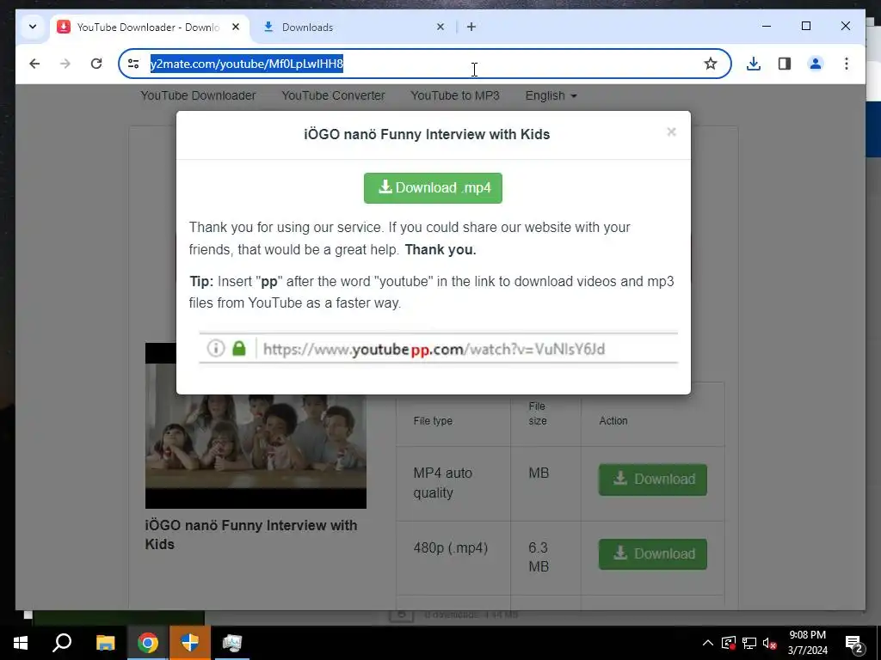Click popup title iÖGO nanö Funny Interview
This screenshot has height=660, width=881.
[x=427, y=134]
